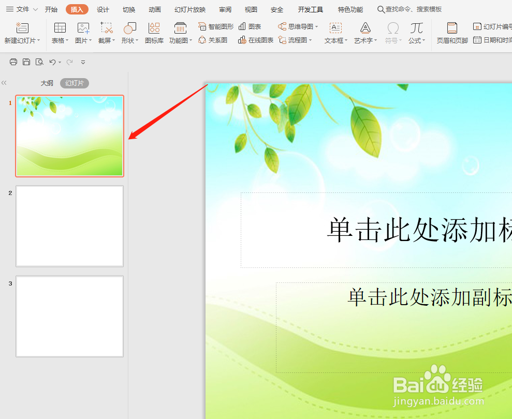Viewport: 512px width, 419px height.
Task: Insert an 在线图表 online chart
Action: tap(256, 40)
